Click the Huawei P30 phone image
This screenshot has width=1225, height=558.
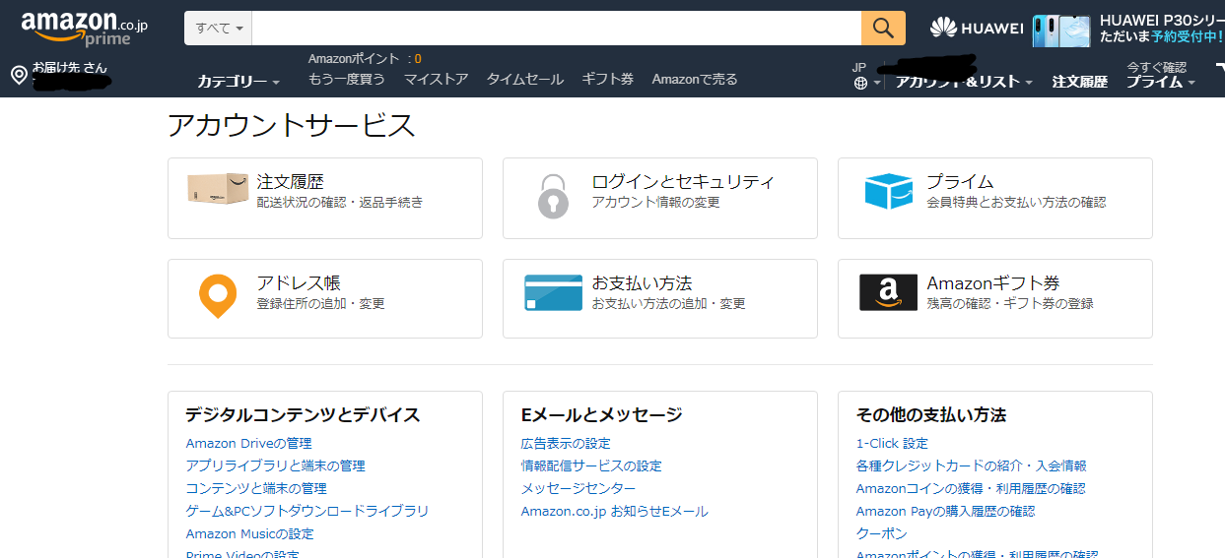pos(1061,31)
